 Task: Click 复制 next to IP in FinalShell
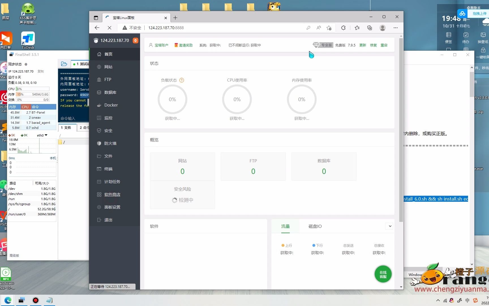tap(41, 71)
